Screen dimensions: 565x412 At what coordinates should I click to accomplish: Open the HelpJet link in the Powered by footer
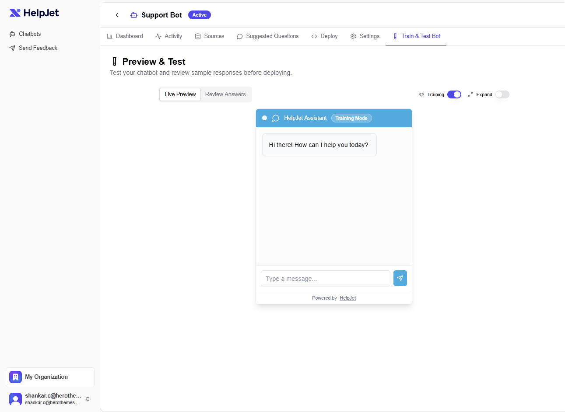(x=348, y=298)
